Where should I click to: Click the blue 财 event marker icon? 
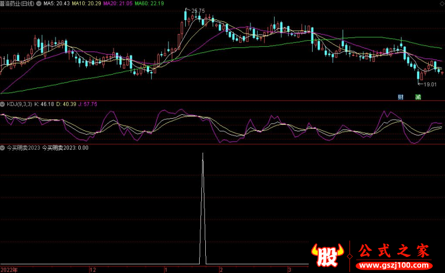click(400, 97)
